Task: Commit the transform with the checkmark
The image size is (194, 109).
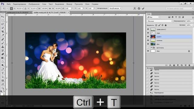Action: click(143, 8)
